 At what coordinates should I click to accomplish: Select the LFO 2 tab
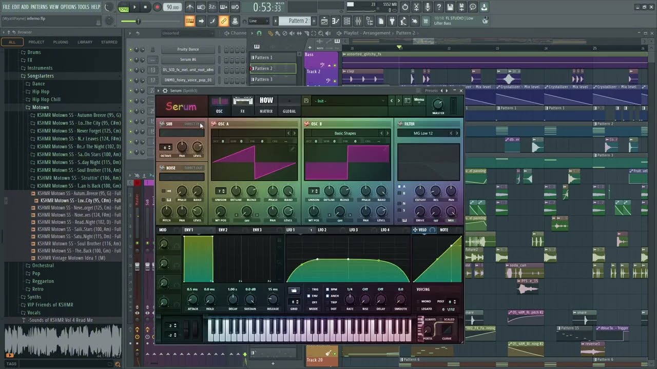(x=322, y=230)
